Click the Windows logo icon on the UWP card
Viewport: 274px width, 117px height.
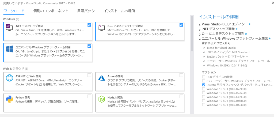pyautogui.click(x=9, y=49)
